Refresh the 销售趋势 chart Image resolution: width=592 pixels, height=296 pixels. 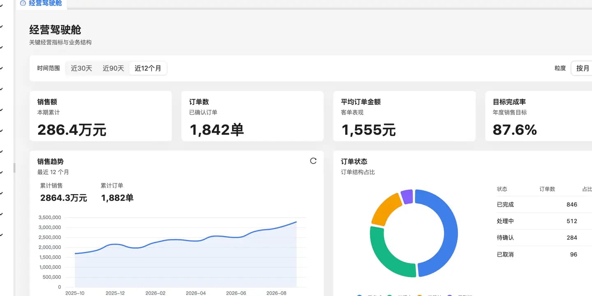tap(313, 161)
